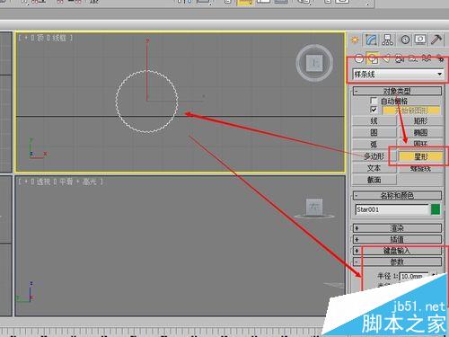Enable the 自动栅格 checkbox
449x337 pixels.
[374, 101]
